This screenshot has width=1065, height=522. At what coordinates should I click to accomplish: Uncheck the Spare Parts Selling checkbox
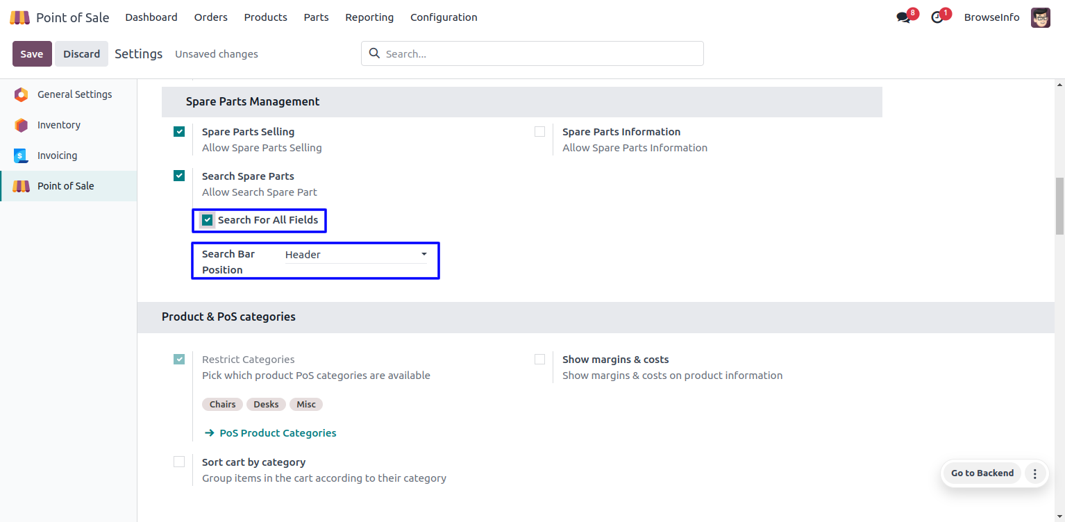179,132
